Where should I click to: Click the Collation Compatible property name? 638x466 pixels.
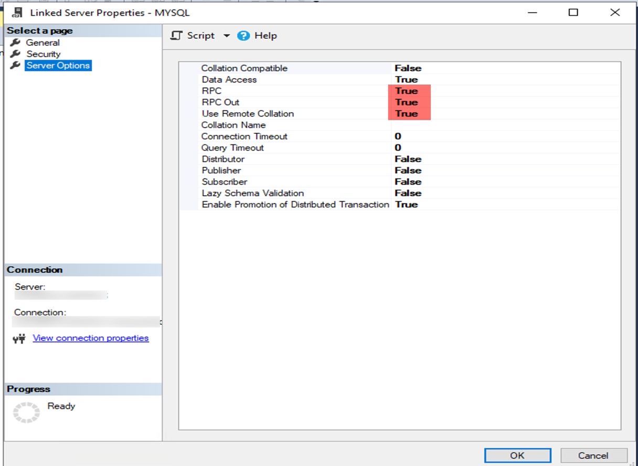[244, 68]
